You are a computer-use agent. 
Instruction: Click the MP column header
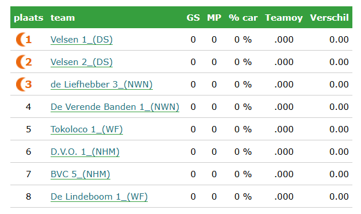pyautogui.click(x=214, y=18)
